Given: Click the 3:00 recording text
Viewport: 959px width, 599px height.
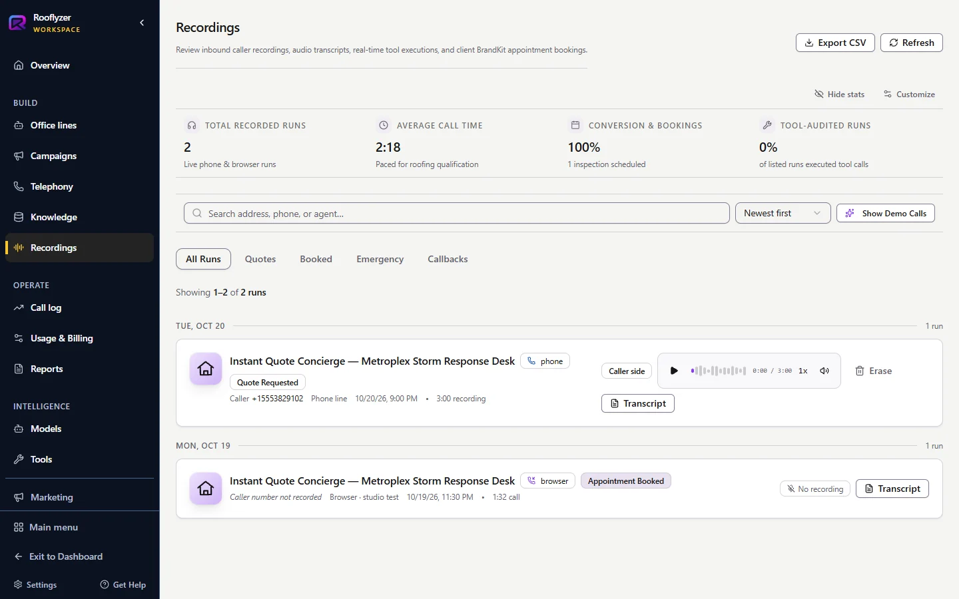Looking at the screenshot, I should (x=461, y=399).
